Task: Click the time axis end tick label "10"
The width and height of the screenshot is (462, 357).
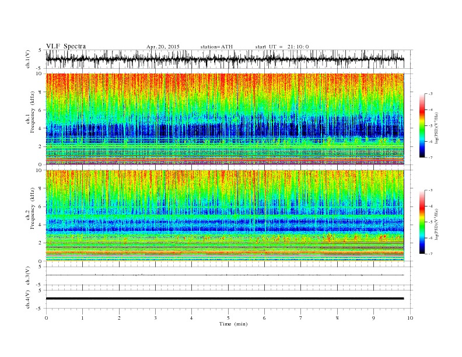Action: (x=410, y=318)
